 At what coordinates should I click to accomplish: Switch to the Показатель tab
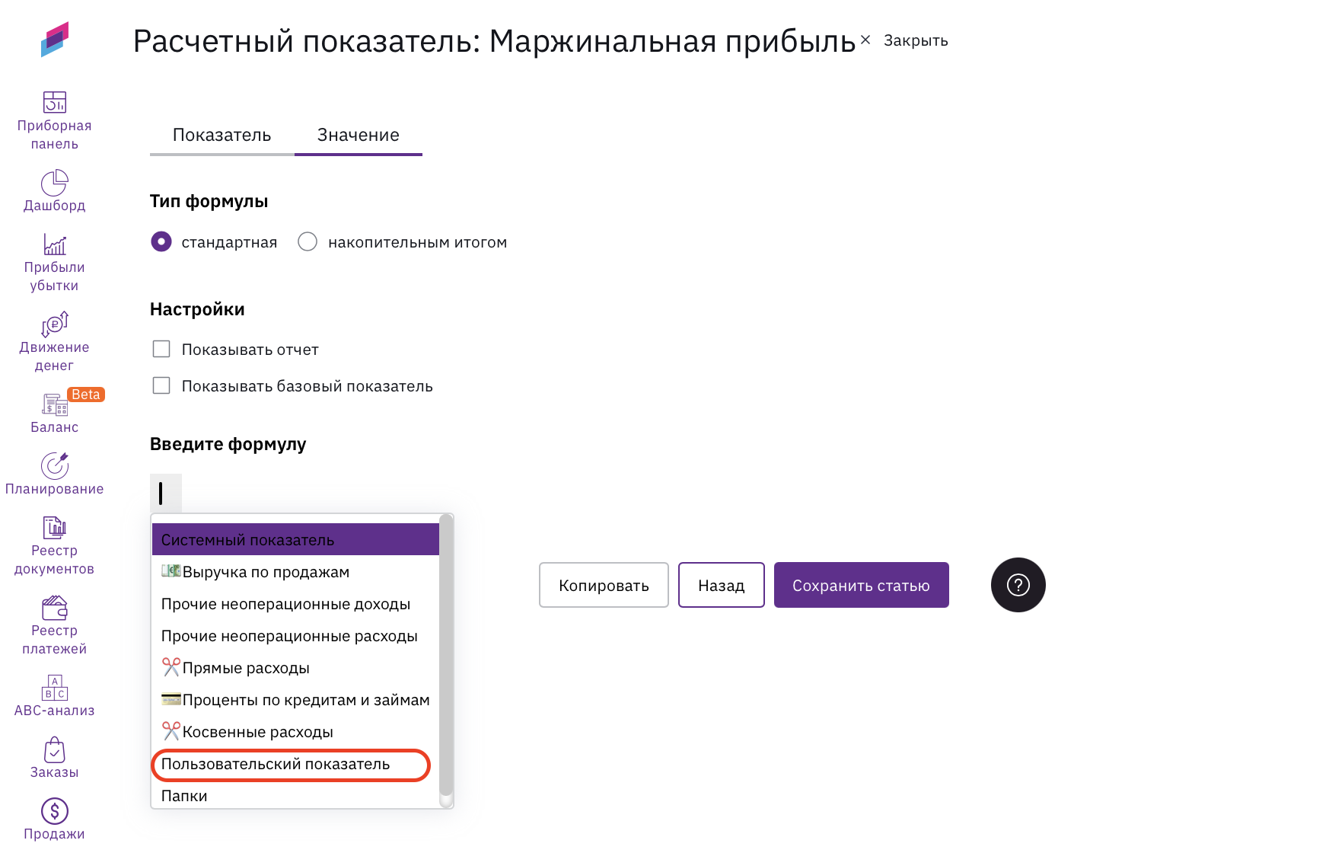click(x=222, y=136)
